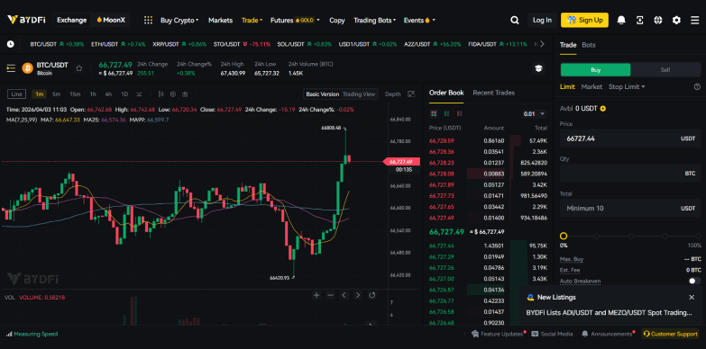This screenshot has width=706, height=349.
Task: Open the Markets page
Action: point(220,20)
